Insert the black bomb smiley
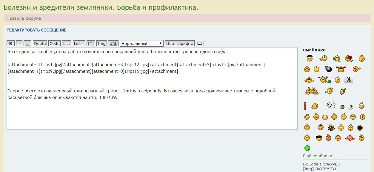This screenshot has width=374, height=172. point(329,69)
